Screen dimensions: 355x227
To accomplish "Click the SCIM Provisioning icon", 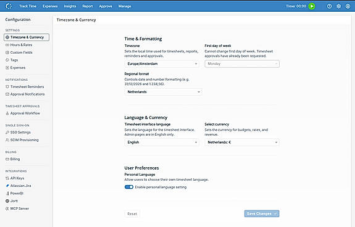I will (7, 140).
